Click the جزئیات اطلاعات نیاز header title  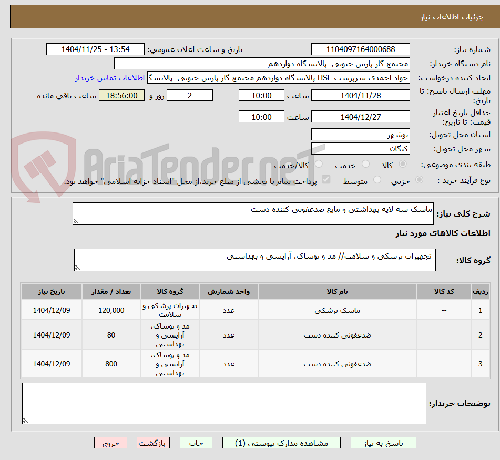[x=452, y=17]
